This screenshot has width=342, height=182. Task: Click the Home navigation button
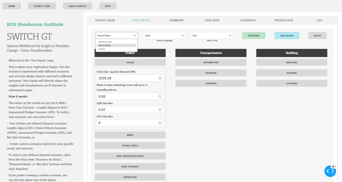(12, 6)
